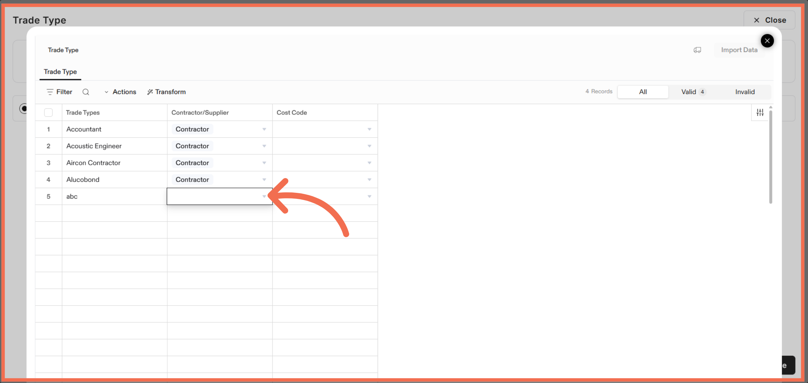Click the Transform wand tool
This screenshot has width=808, height=383.
pyautogui.click(x=166, y=92)
